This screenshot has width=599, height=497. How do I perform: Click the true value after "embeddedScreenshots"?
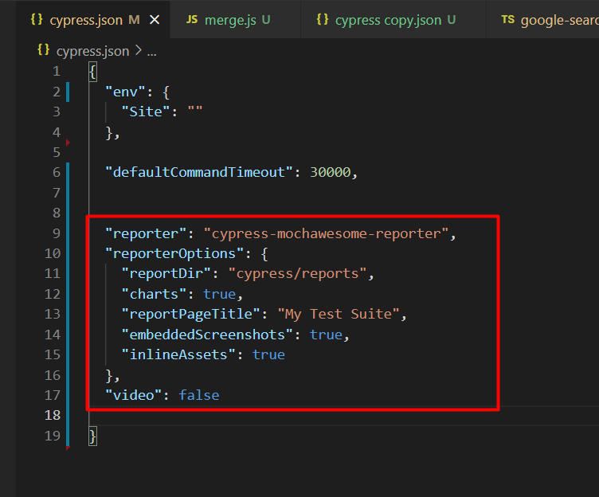coord(326,335)
